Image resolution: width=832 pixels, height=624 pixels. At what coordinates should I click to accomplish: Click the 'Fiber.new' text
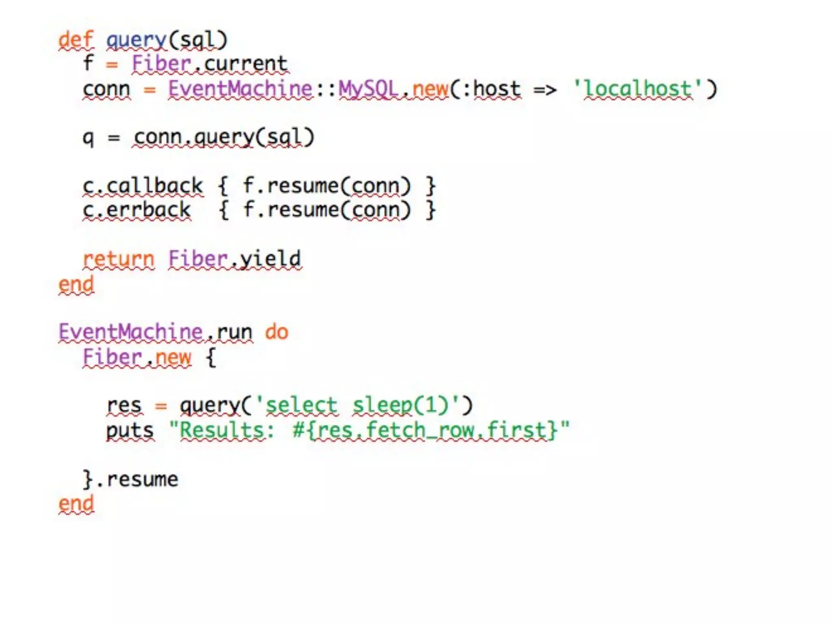pos(136,357)
